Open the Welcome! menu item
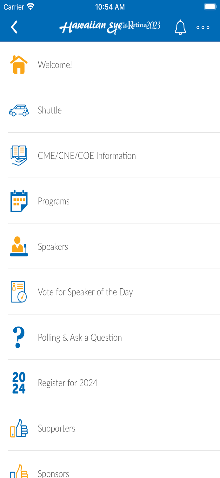The image size is (220, 478). coord(55,65)
